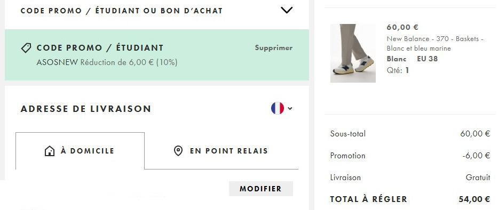Click the New Balance 370 product title
Viewport: 498px width, 210px height.
(435, 44)
